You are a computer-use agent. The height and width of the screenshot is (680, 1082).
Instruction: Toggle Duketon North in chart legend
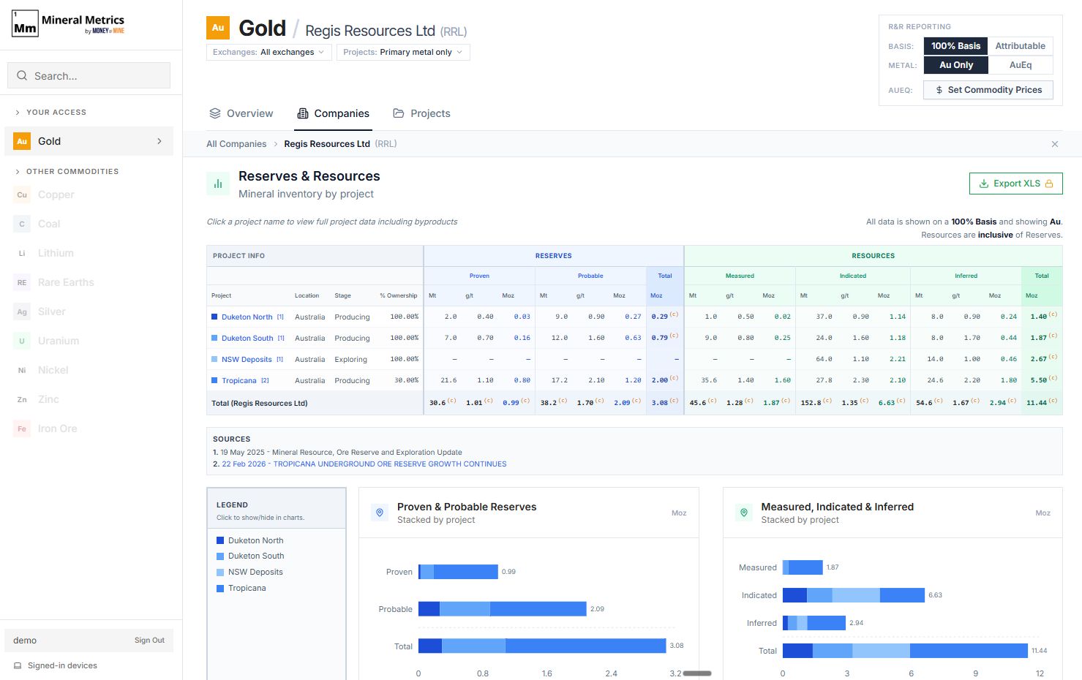(249, 540)
